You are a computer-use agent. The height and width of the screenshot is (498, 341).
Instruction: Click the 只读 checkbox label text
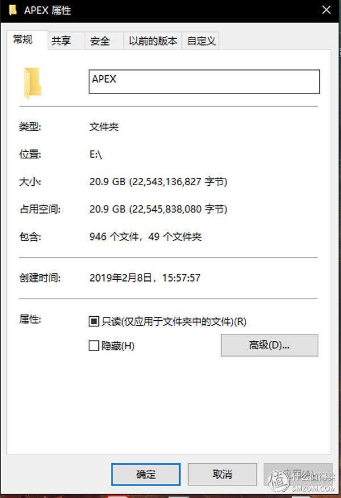pyautogui.click(x=174, y=321)
